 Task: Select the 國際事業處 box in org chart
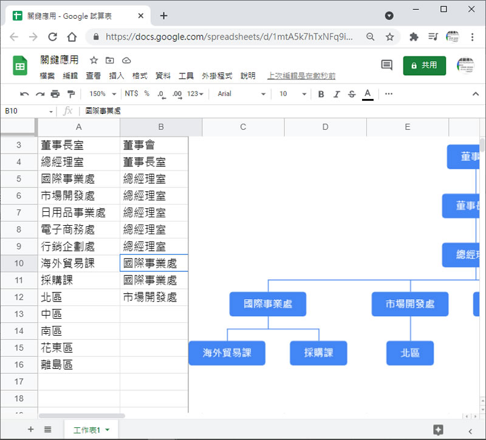[268, 304]
